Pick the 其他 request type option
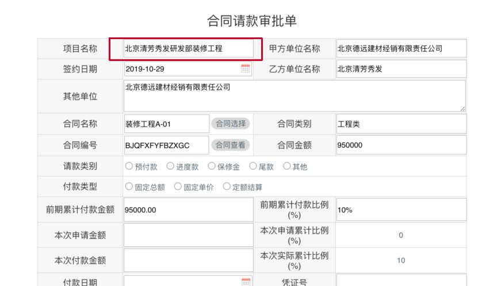Image resolution: width=497 pixels, height=286 pixels. (x=286, y=166)
